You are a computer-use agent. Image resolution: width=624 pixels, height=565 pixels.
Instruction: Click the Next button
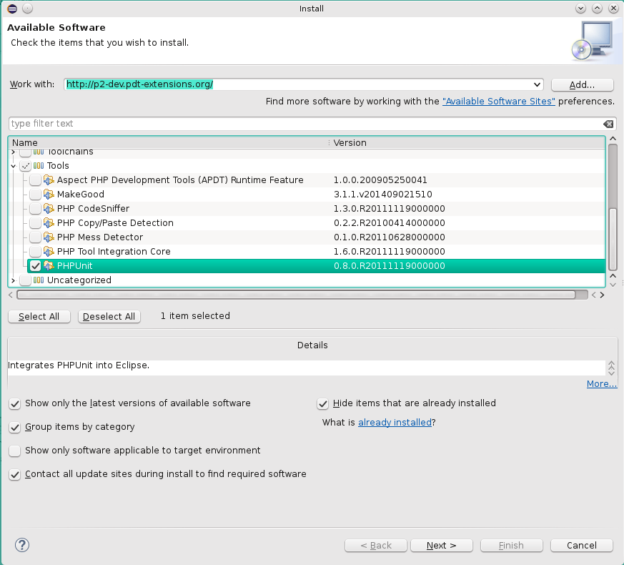pos(441,546)
